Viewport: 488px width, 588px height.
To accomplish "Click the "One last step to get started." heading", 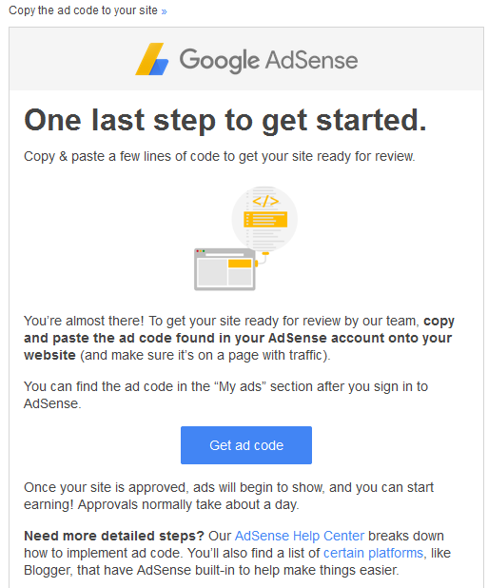I will 225,121.
